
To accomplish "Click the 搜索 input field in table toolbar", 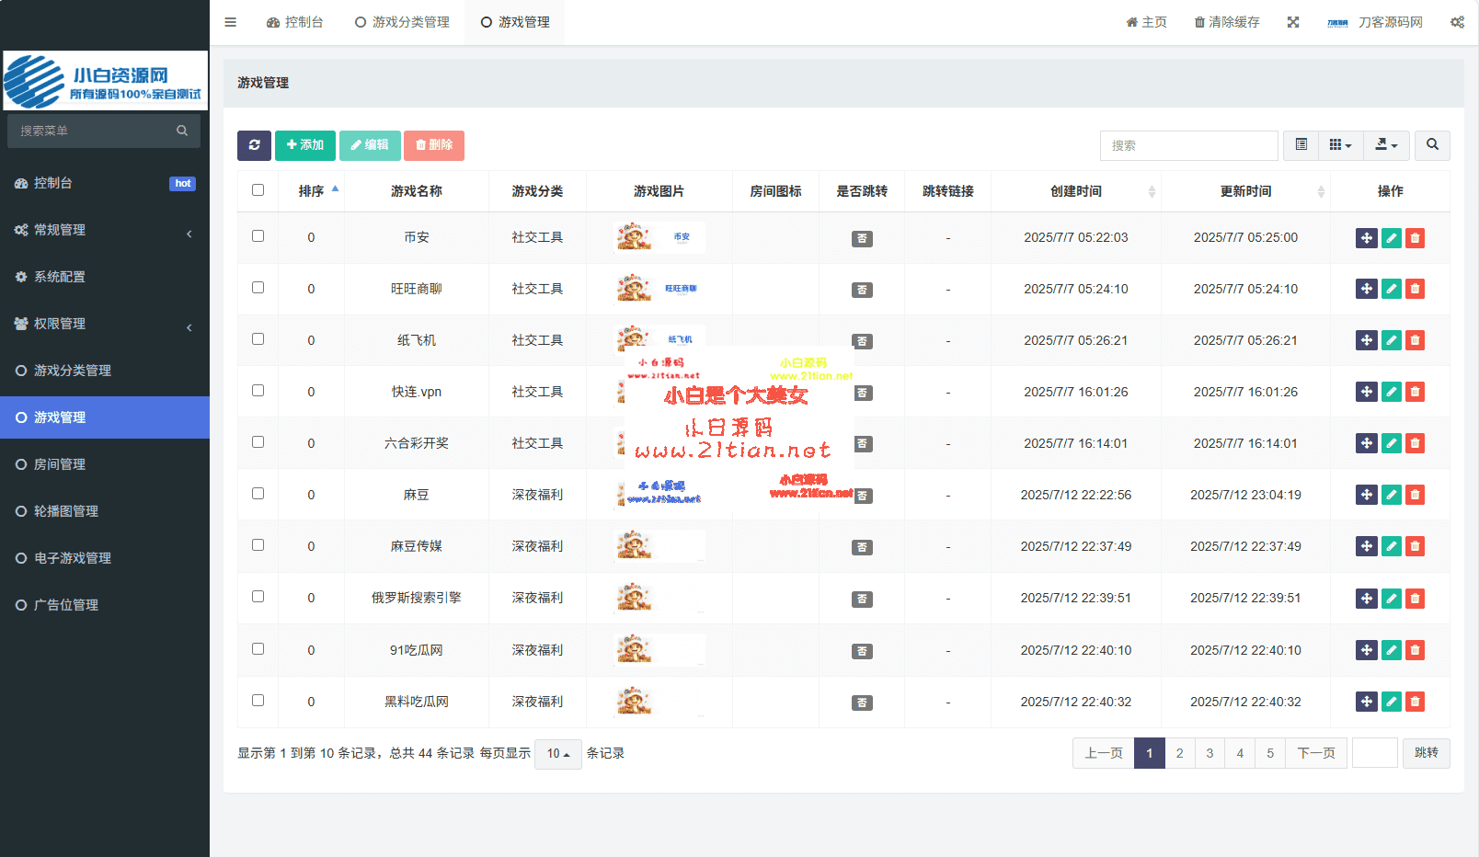I will click(x=1188, y=145).
